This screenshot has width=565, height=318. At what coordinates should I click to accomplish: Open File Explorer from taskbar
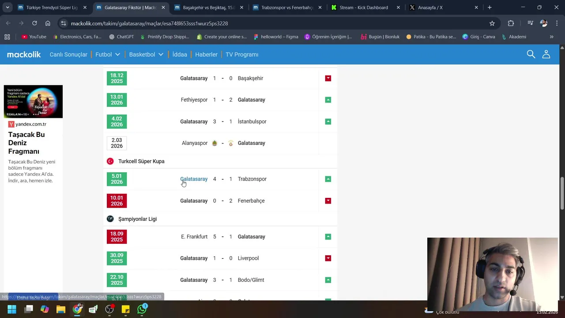[61, 309]
